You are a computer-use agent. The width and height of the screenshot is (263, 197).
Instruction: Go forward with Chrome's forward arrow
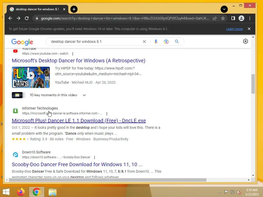coord(18,18)
